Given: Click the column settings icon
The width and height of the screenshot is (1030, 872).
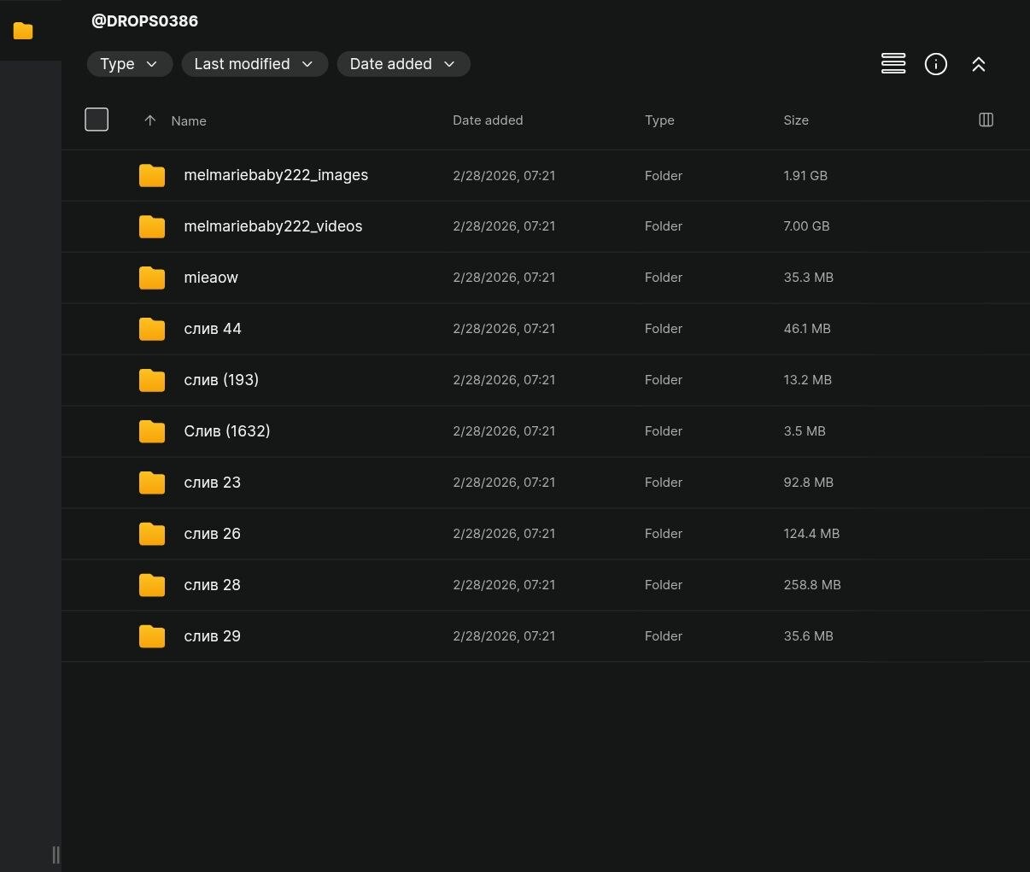Looking at the screenshot, I should point(986,120).
